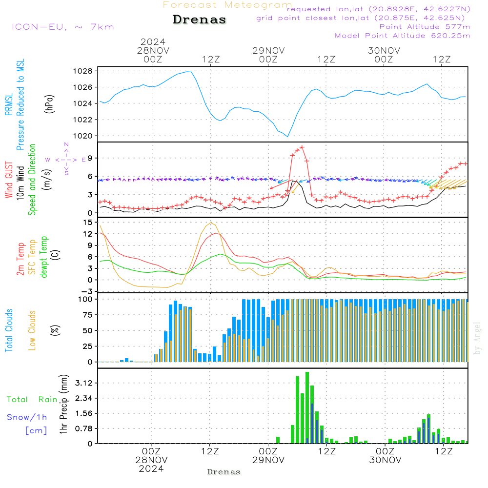Click the 'PRMSL' axis label
This screenshot has height=488, width=488.
(9, 104)
